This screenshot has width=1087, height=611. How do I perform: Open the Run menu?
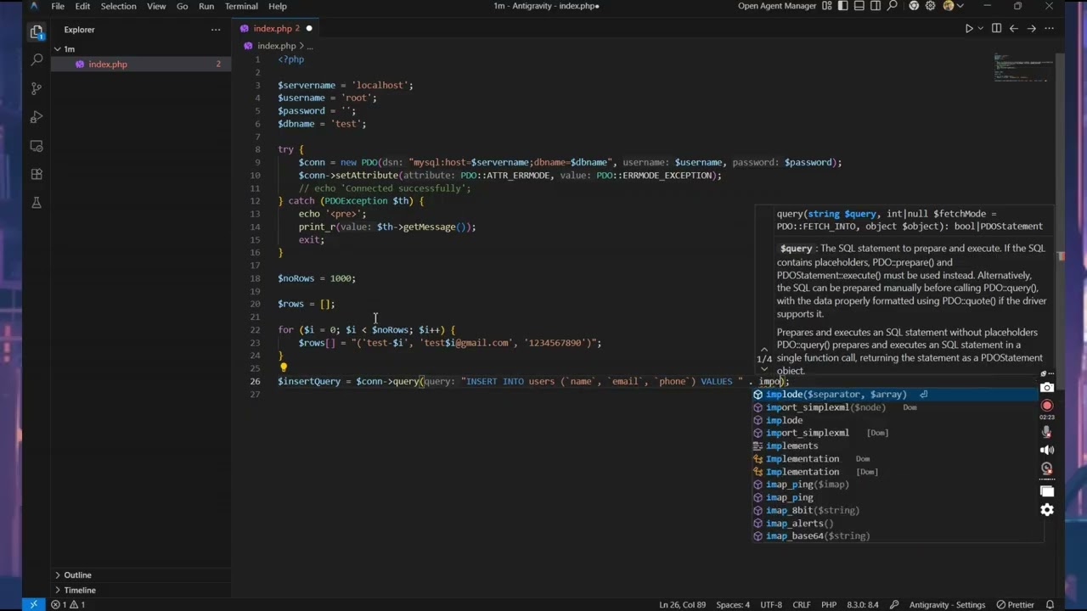206,6
